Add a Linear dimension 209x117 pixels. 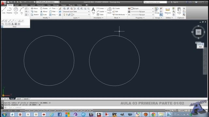(x=100, y=8)
